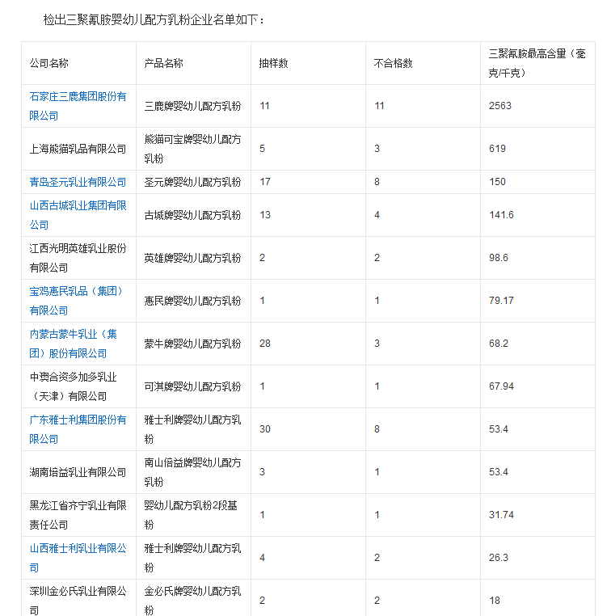Select the 上海熊猫乳品有限公司 cell
Image resolution: width=611 pixels, height=616 pixels.
click(x=78, y=149)
